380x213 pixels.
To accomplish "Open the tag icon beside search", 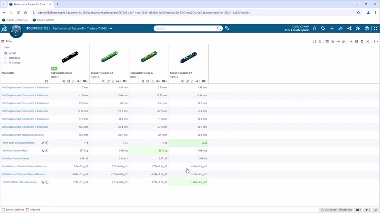I will point(227,28).
